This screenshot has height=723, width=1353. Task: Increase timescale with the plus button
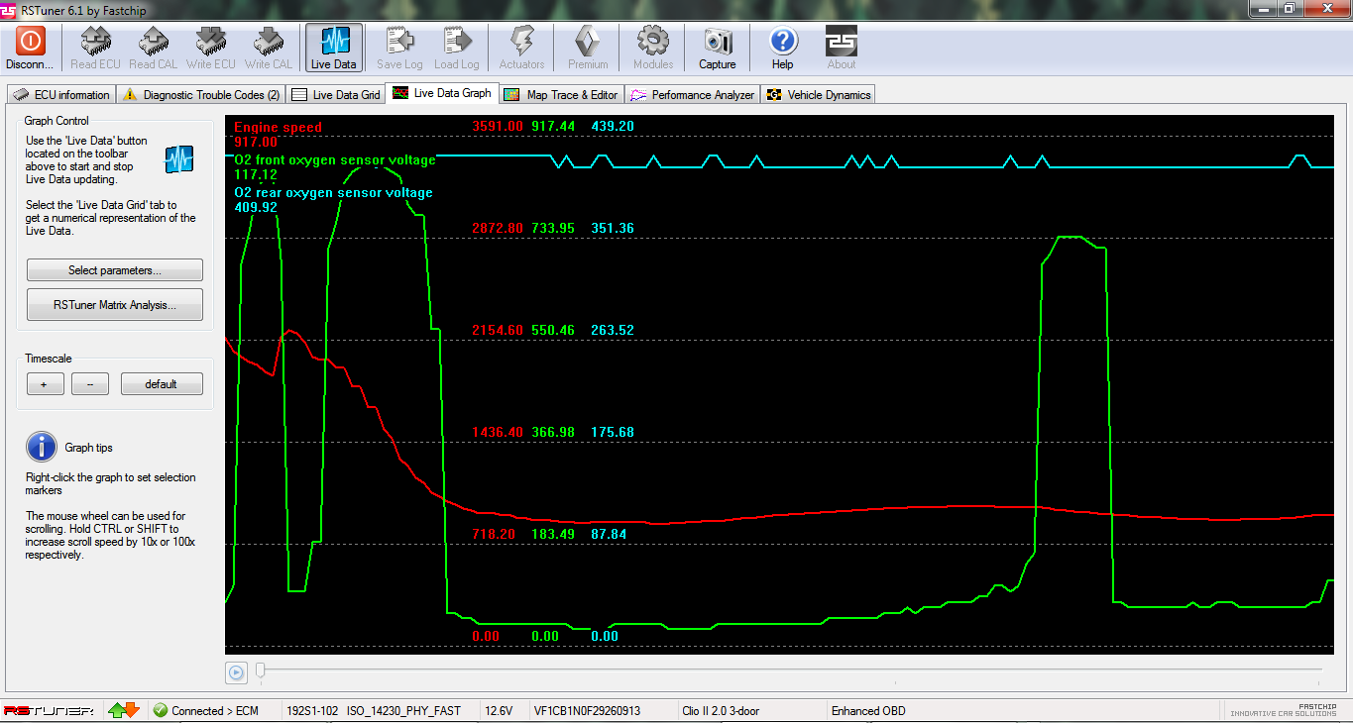[45, 384]
